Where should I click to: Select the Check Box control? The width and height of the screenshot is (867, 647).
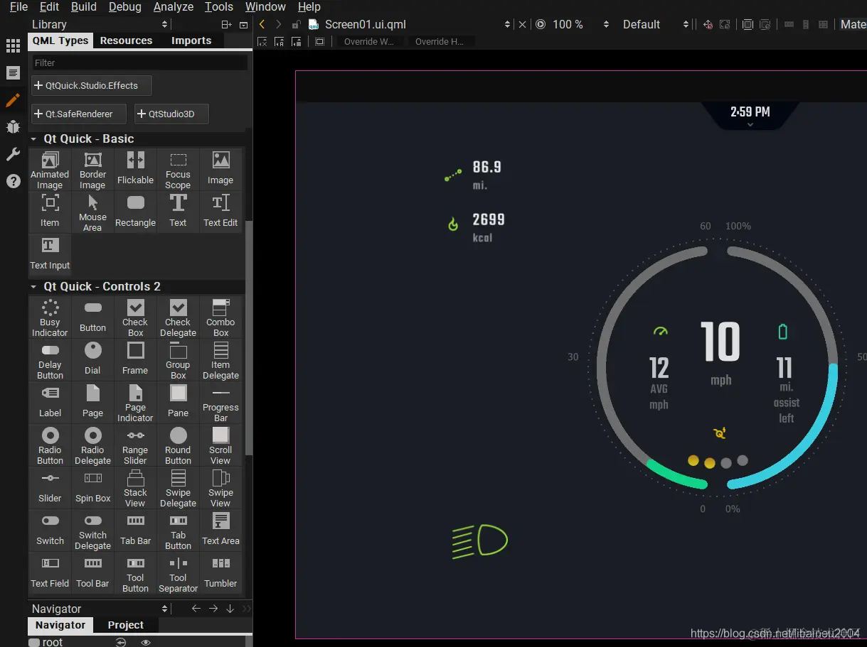coord(135,317)
